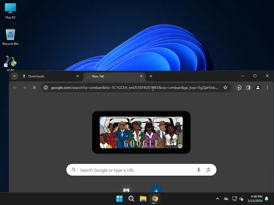This screenshot has height=205, width=274.
Task: Add shortcut with the plus tile
Action: click(156, 189)
